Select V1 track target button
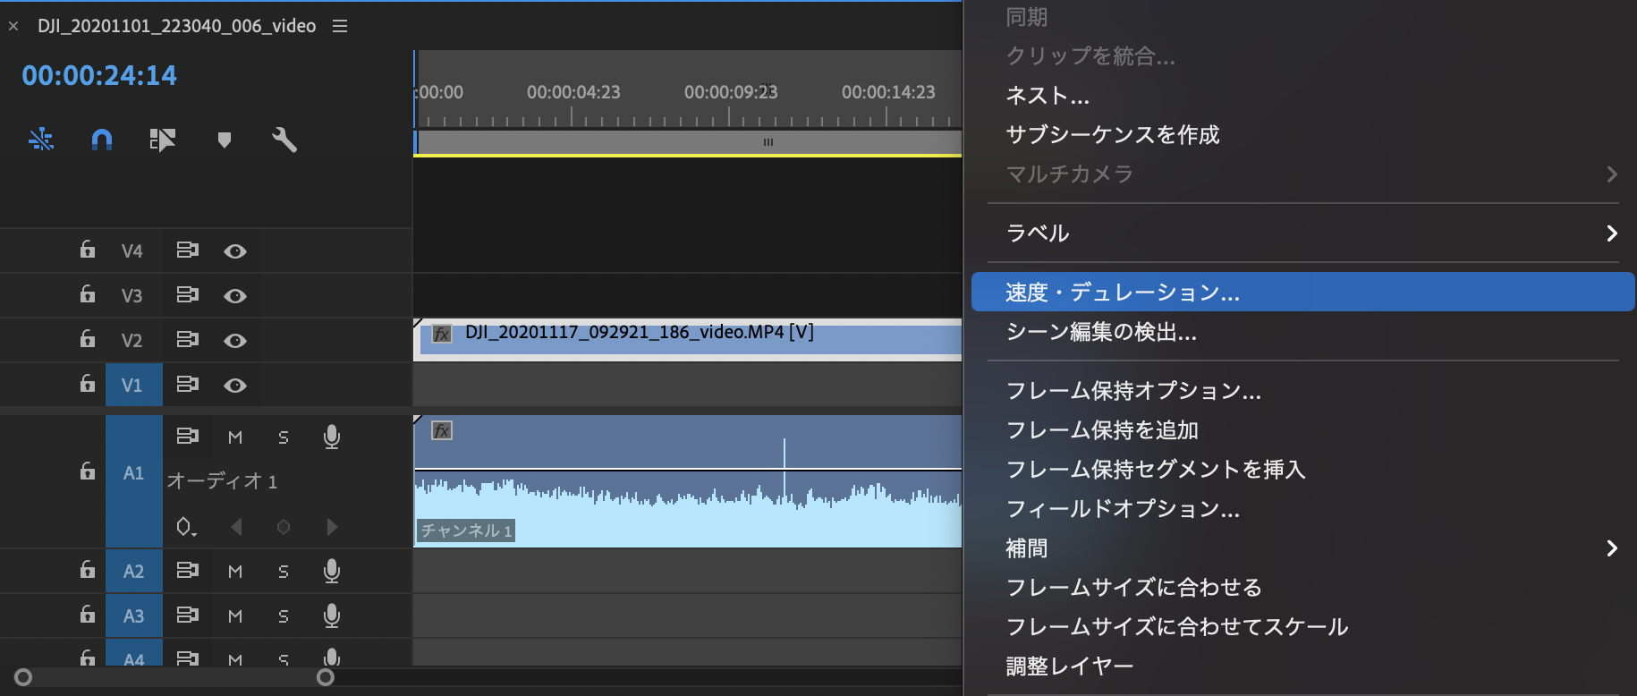1637x696 pixels. tap(133, 385)
